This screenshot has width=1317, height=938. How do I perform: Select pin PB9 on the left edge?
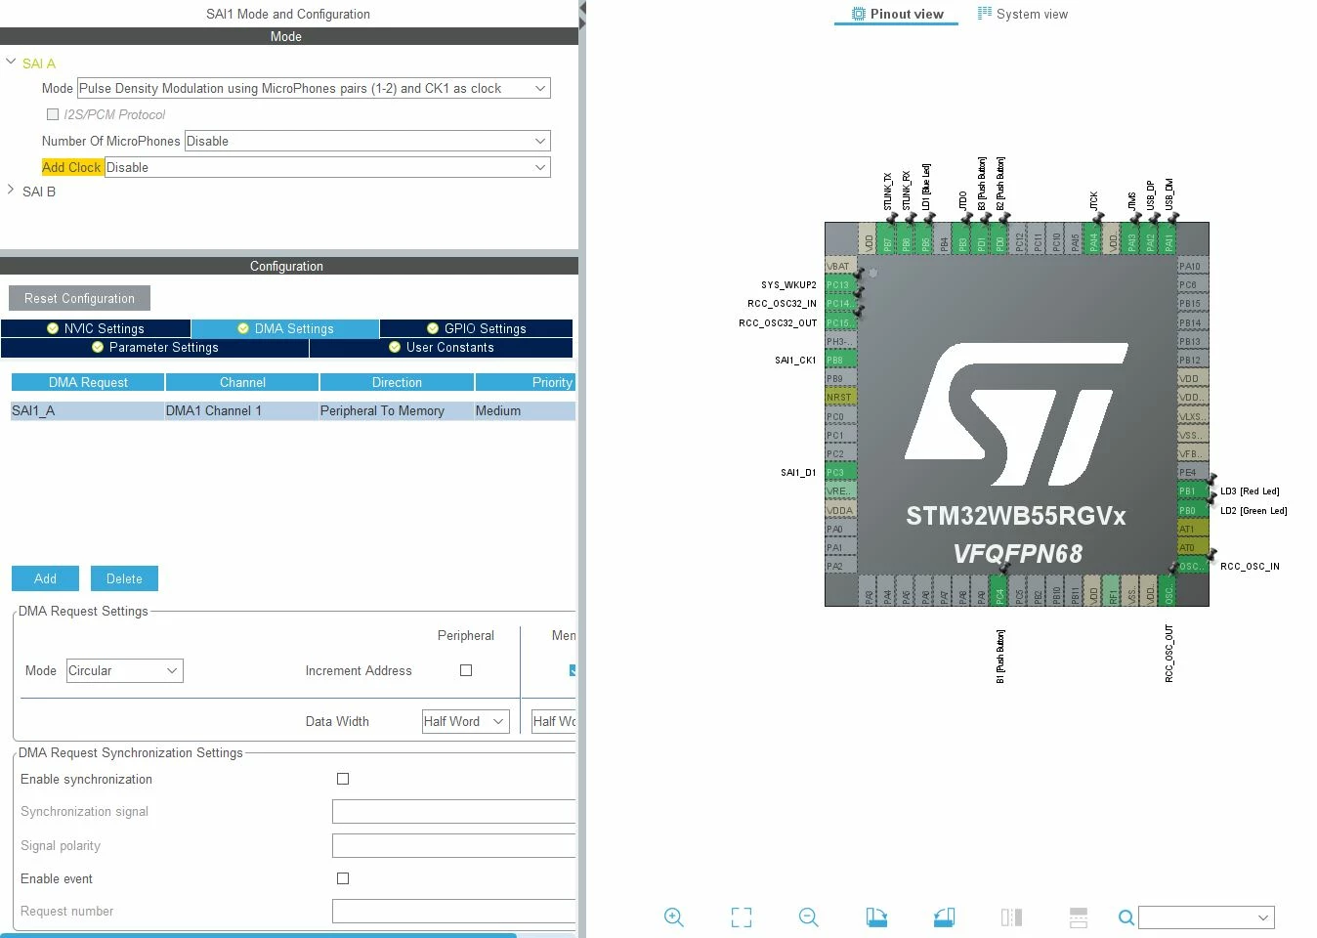point(840,378)
